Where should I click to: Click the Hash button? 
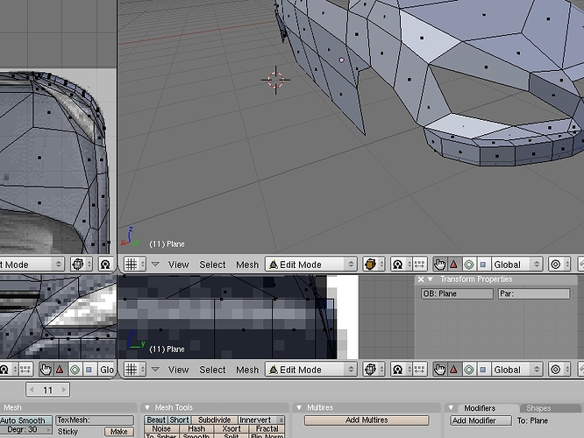(196, 429)
